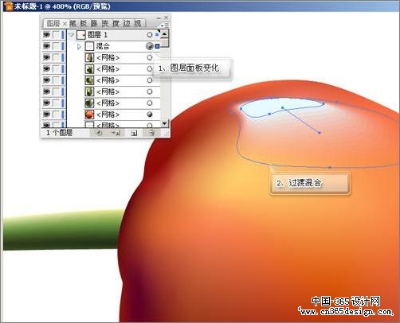Viewport: 400px width, 323px height.
Task: Switch to the collapsed 板 tab
Action: click(84, 24)
